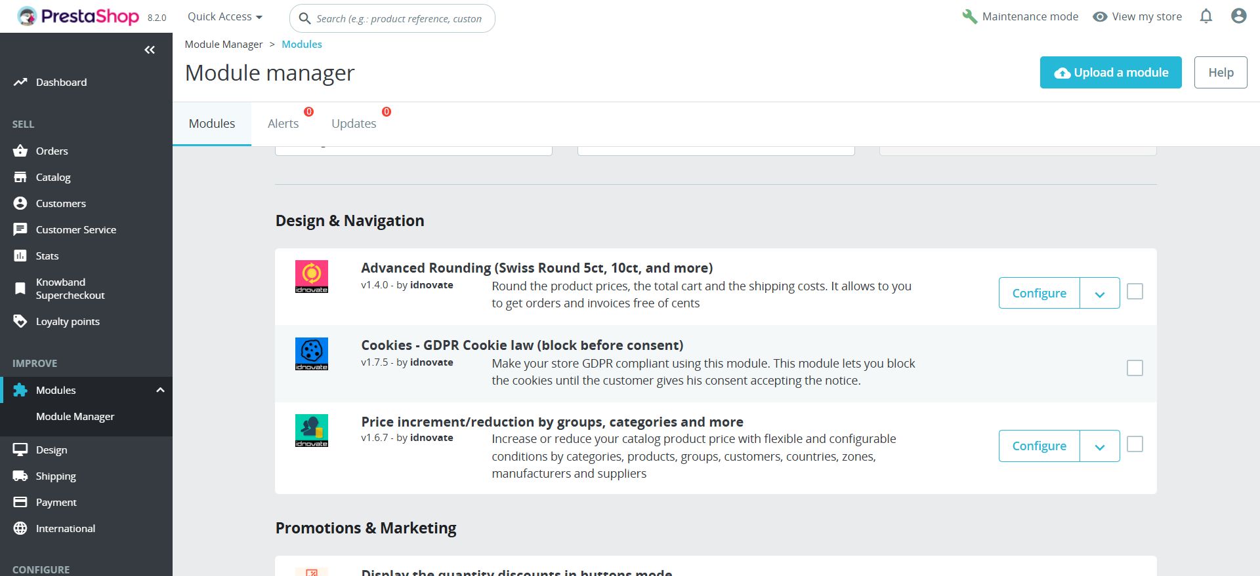Expand the Advanced Rounding actions dropdown arrow

[x=1100, y=294]
